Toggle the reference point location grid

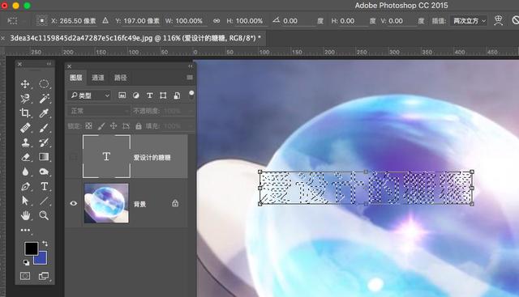(41, 21)
